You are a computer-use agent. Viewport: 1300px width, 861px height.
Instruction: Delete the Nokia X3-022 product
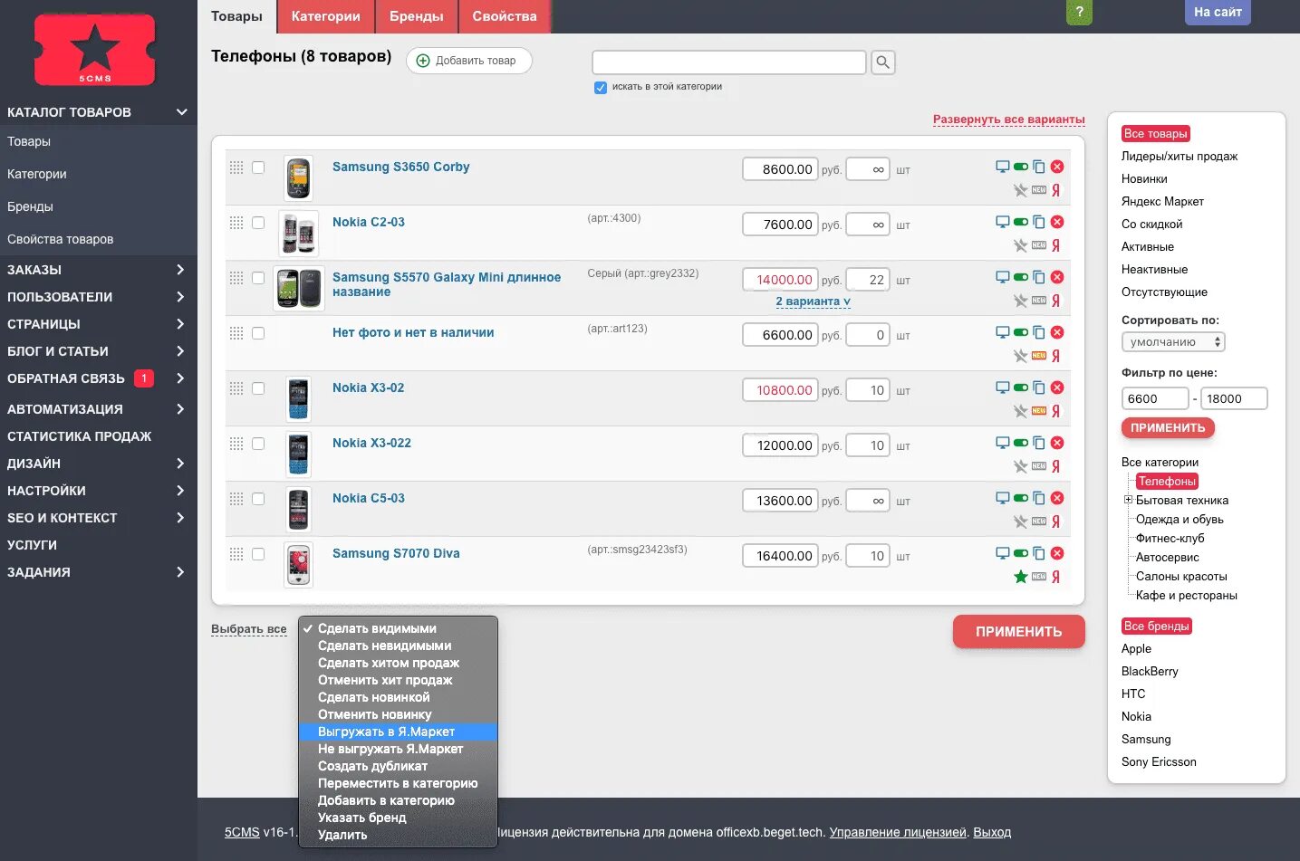pos(1057,443)
